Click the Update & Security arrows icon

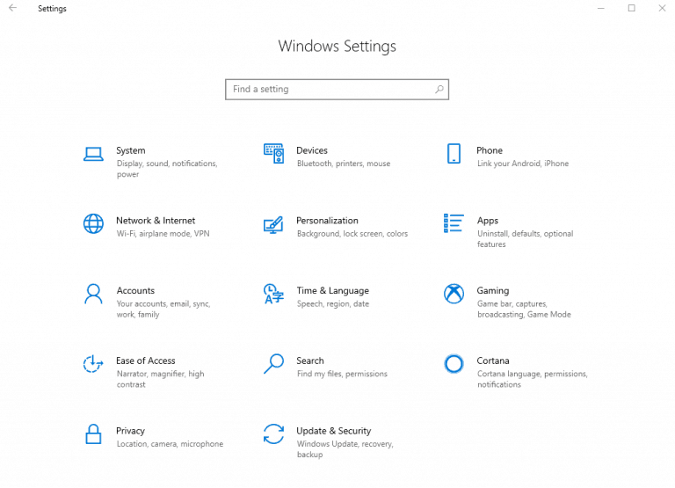(274, 433)
